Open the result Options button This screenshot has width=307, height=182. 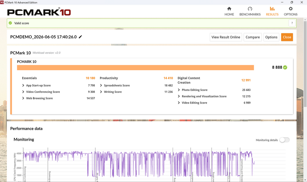click(x=271, y=37)
